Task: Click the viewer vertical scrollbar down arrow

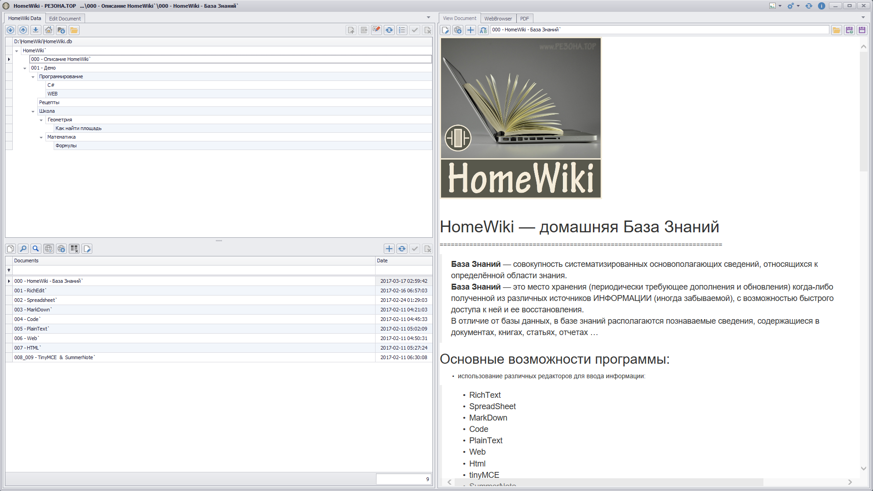Action: [863, 469]
